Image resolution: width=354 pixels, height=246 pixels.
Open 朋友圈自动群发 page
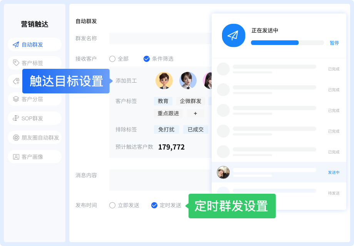pos(35,138)
